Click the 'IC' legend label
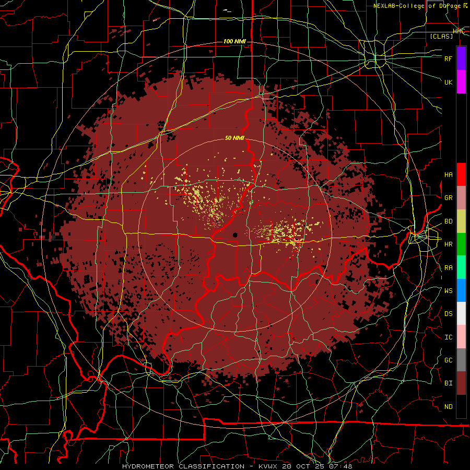Image resolution: width=470 pixels, height=470 pixels. (x=448, y=337)
